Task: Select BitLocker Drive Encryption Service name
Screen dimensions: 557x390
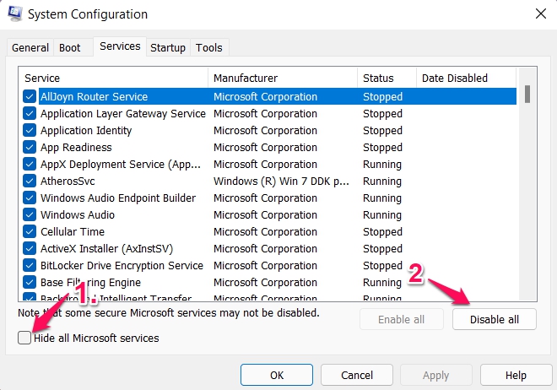Action: 122,266
